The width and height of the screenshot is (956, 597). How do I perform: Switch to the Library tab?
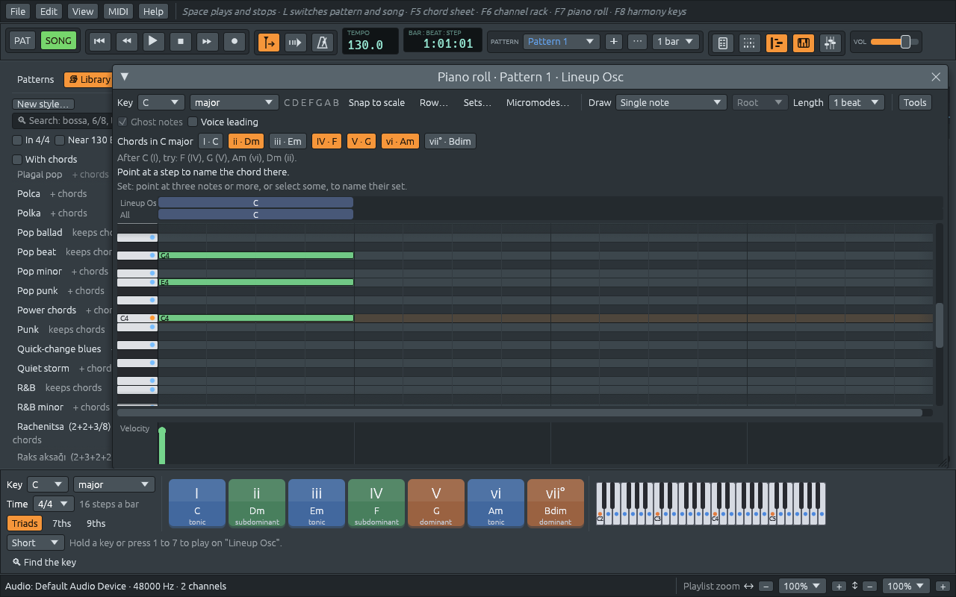[90, 79]
